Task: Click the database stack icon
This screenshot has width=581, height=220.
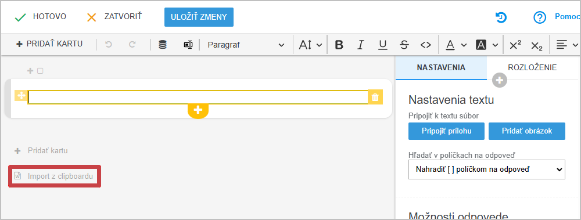Action: point(162,45)
